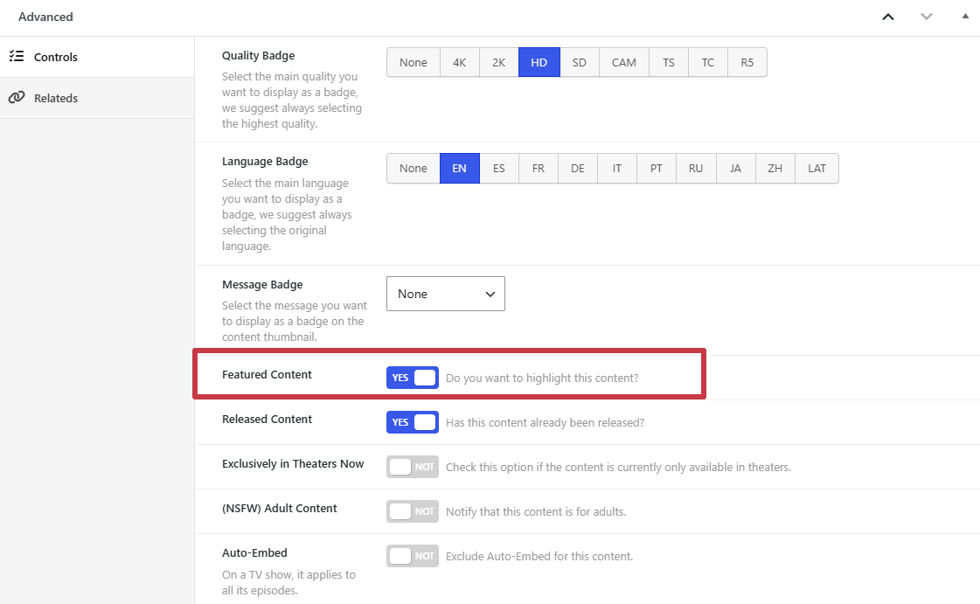Open the Relateds tab
The height and width of the screenshot is (604, 980).
97,98
